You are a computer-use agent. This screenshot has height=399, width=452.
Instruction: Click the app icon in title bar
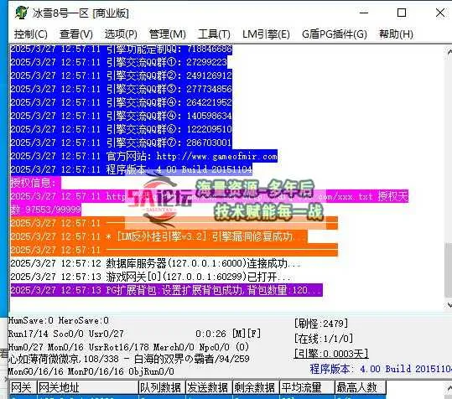point(22,13)
